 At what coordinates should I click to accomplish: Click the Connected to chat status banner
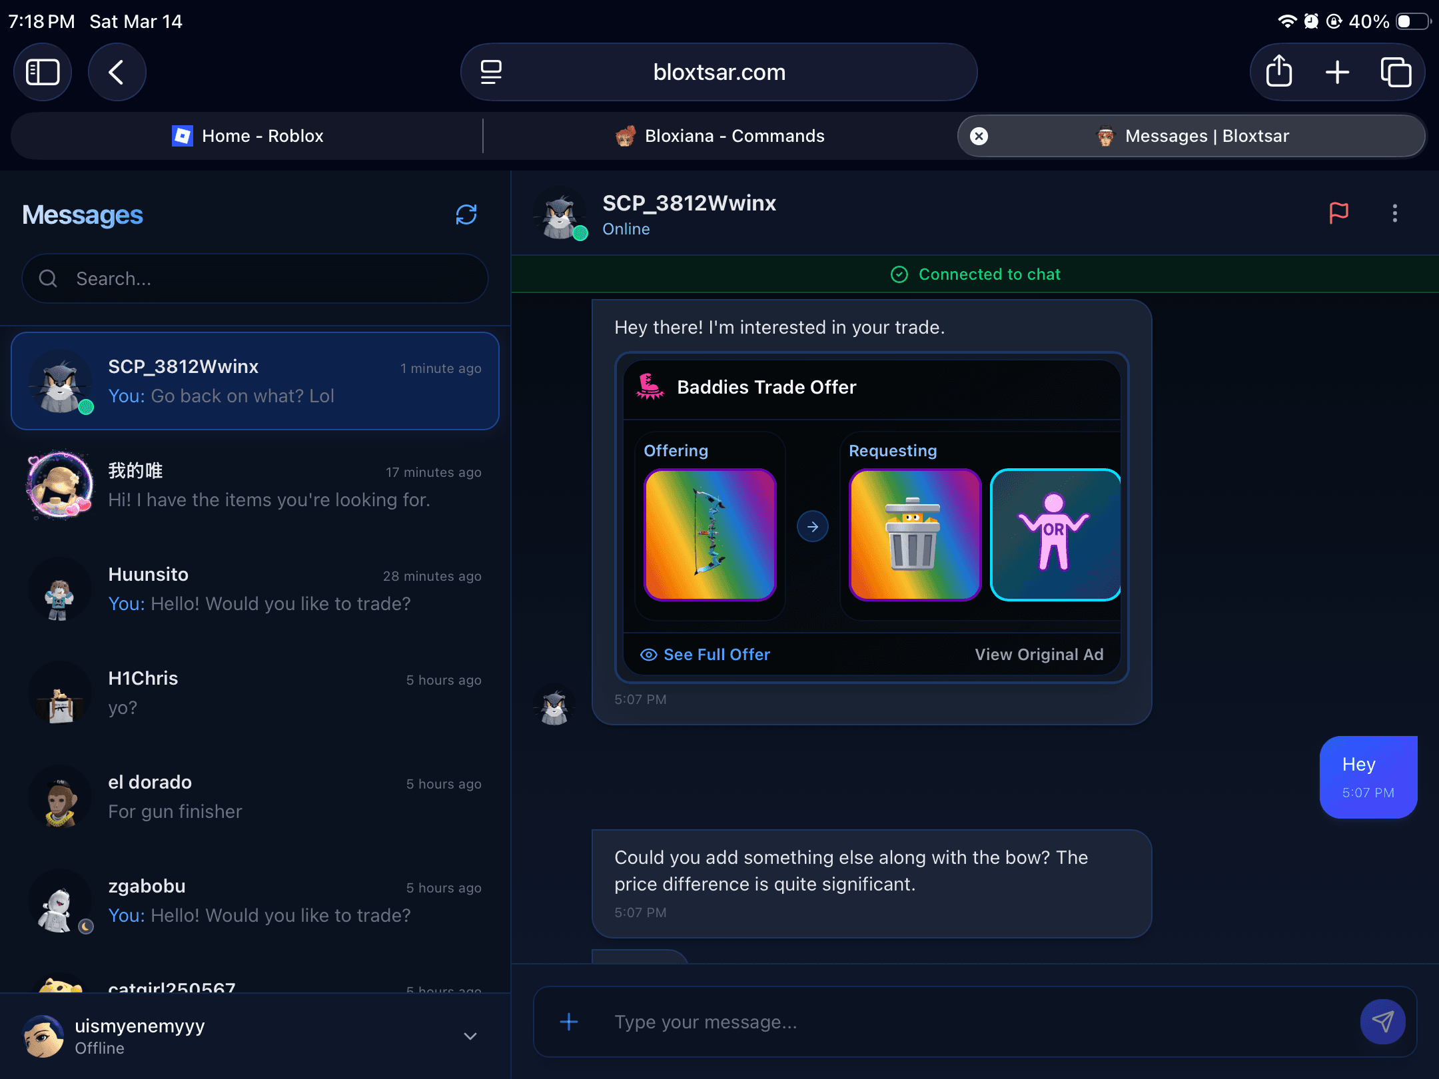975,274
